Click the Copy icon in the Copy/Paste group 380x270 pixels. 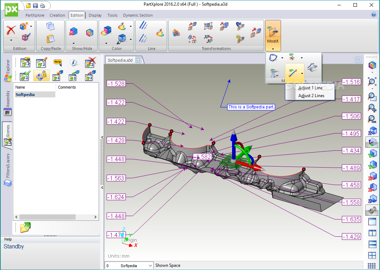click(x=50, y=26)
